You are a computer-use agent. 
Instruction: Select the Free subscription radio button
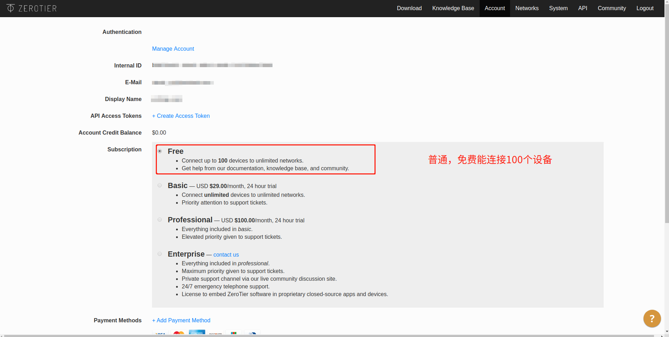[160, 151]
